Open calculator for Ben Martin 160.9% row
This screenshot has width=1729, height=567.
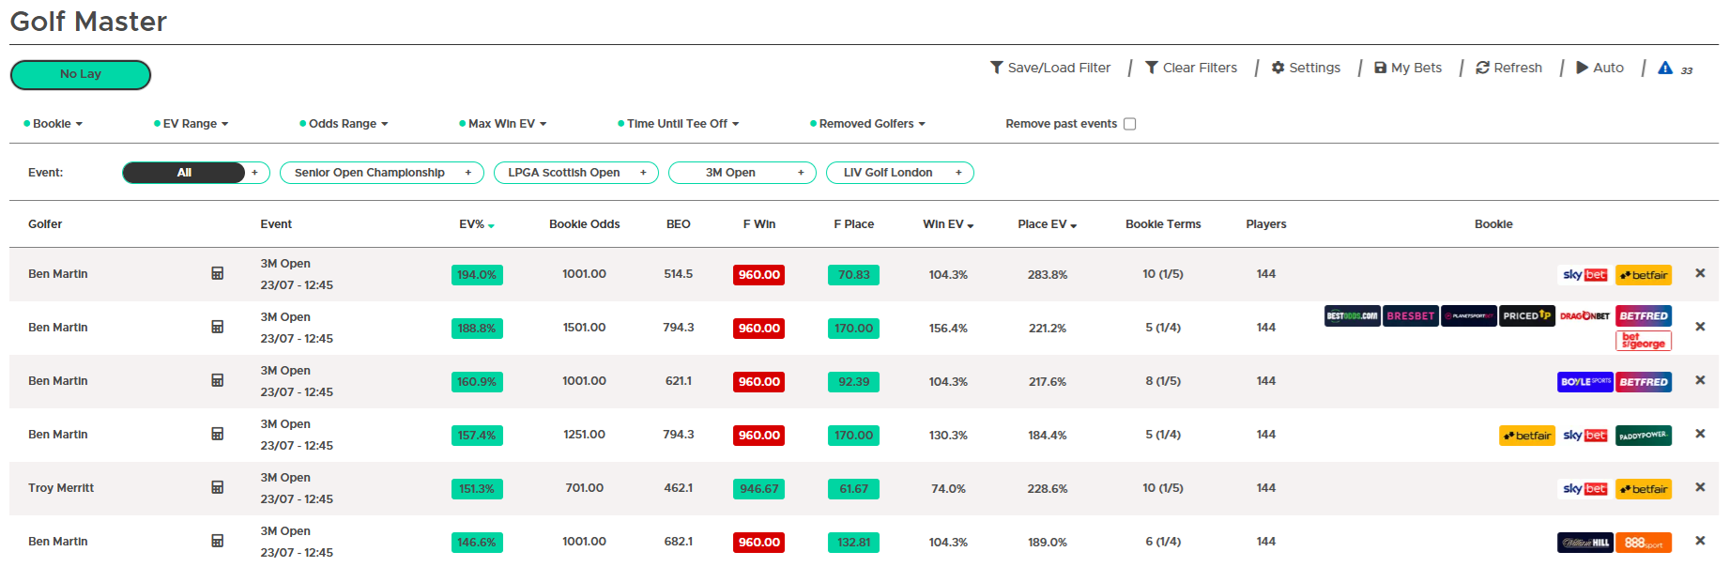pyautogui.click(x=217, y=381)
